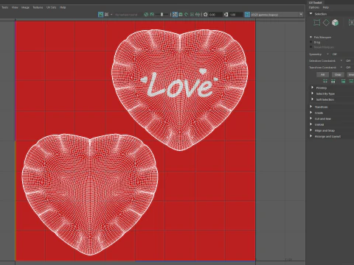Click the image dimming slider handle
Screen dimensions: 354x265
(x=162, y=15)
